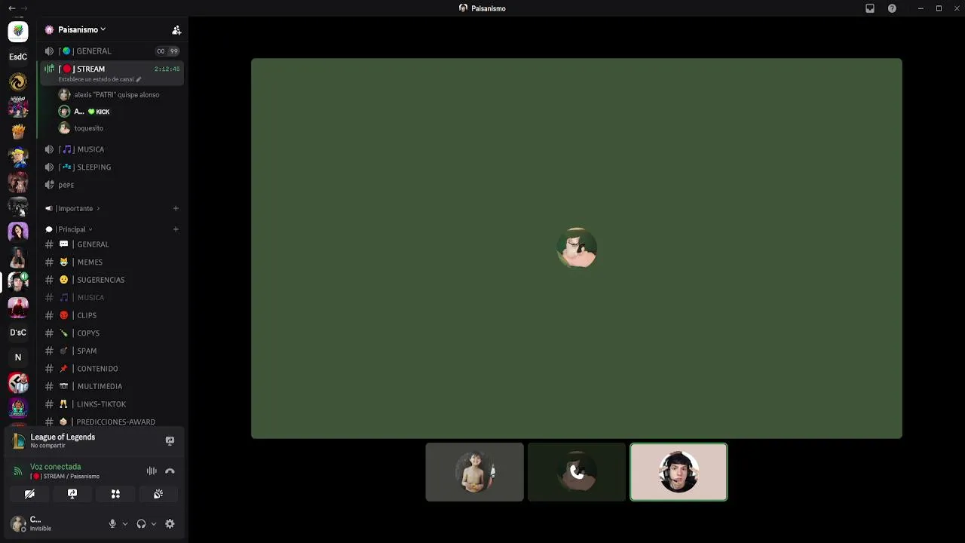Open the EsdC server

tap(18, 57)
